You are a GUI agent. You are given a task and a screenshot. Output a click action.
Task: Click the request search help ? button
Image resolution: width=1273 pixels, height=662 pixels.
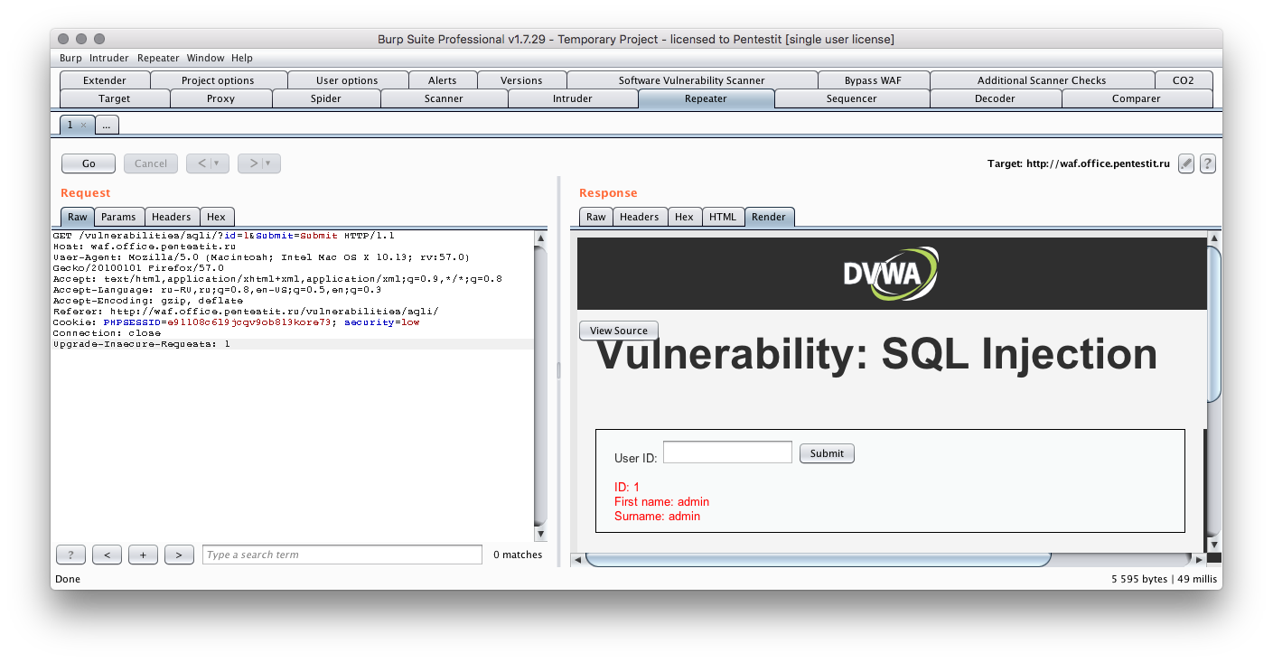[70, 555]
